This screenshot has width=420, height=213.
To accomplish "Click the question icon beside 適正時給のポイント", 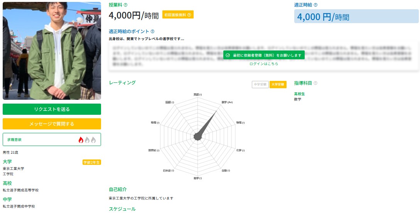I will point(152,31).
